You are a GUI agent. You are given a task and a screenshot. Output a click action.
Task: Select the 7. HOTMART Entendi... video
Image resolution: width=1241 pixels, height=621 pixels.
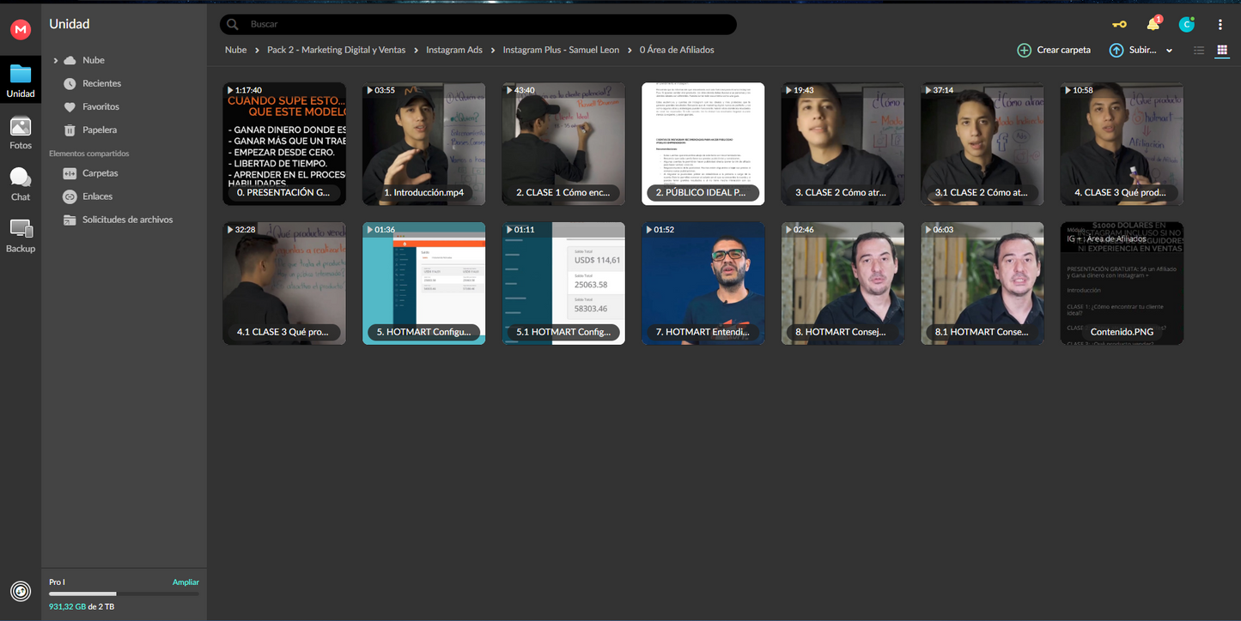tap(703, 283)
